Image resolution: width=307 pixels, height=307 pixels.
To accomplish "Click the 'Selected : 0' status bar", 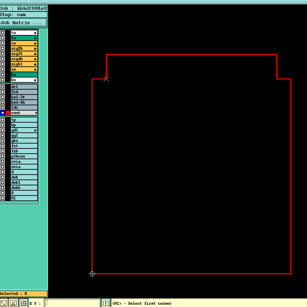I will point(24,294).
